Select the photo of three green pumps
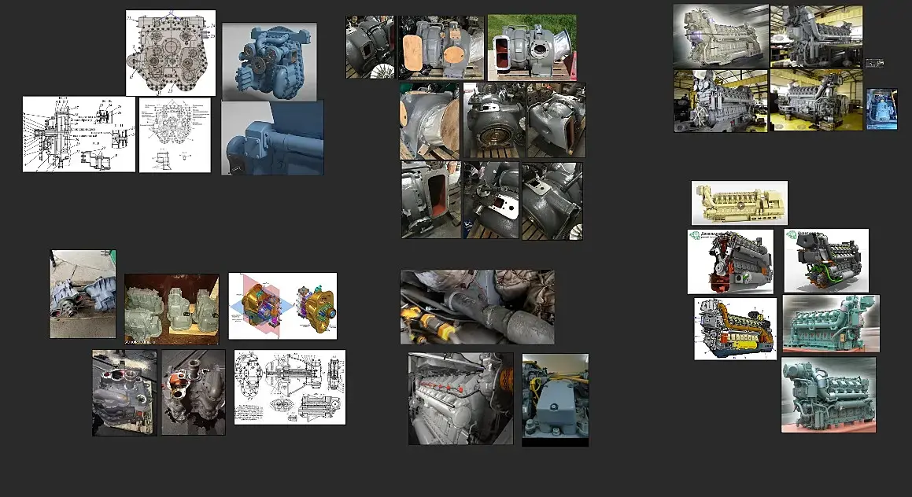 coord(172,309)
